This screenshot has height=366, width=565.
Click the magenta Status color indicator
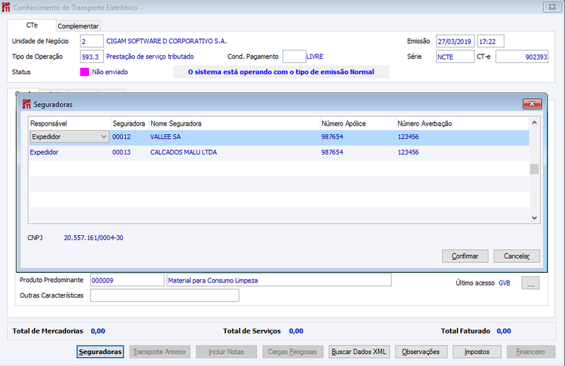(x=84, y=72)
